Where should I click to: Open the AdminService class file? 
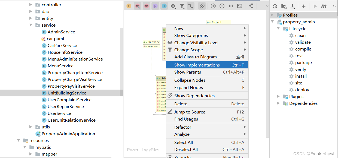tap(61, 32)
